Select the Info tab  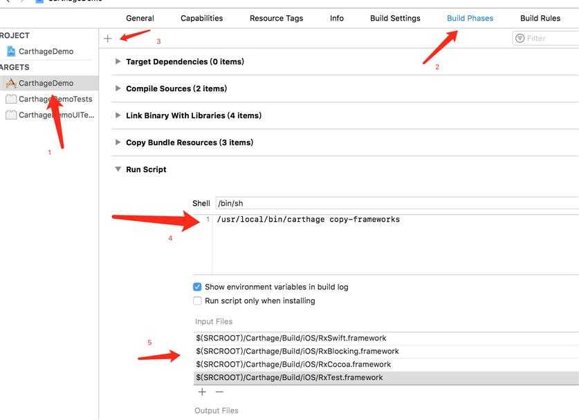point(337,18)
